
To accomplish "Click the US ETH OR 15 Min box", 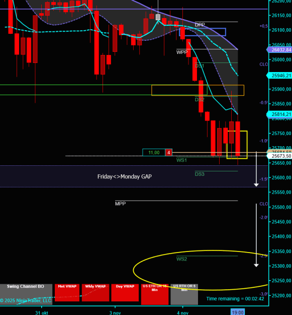I will [x=155, y=294].
